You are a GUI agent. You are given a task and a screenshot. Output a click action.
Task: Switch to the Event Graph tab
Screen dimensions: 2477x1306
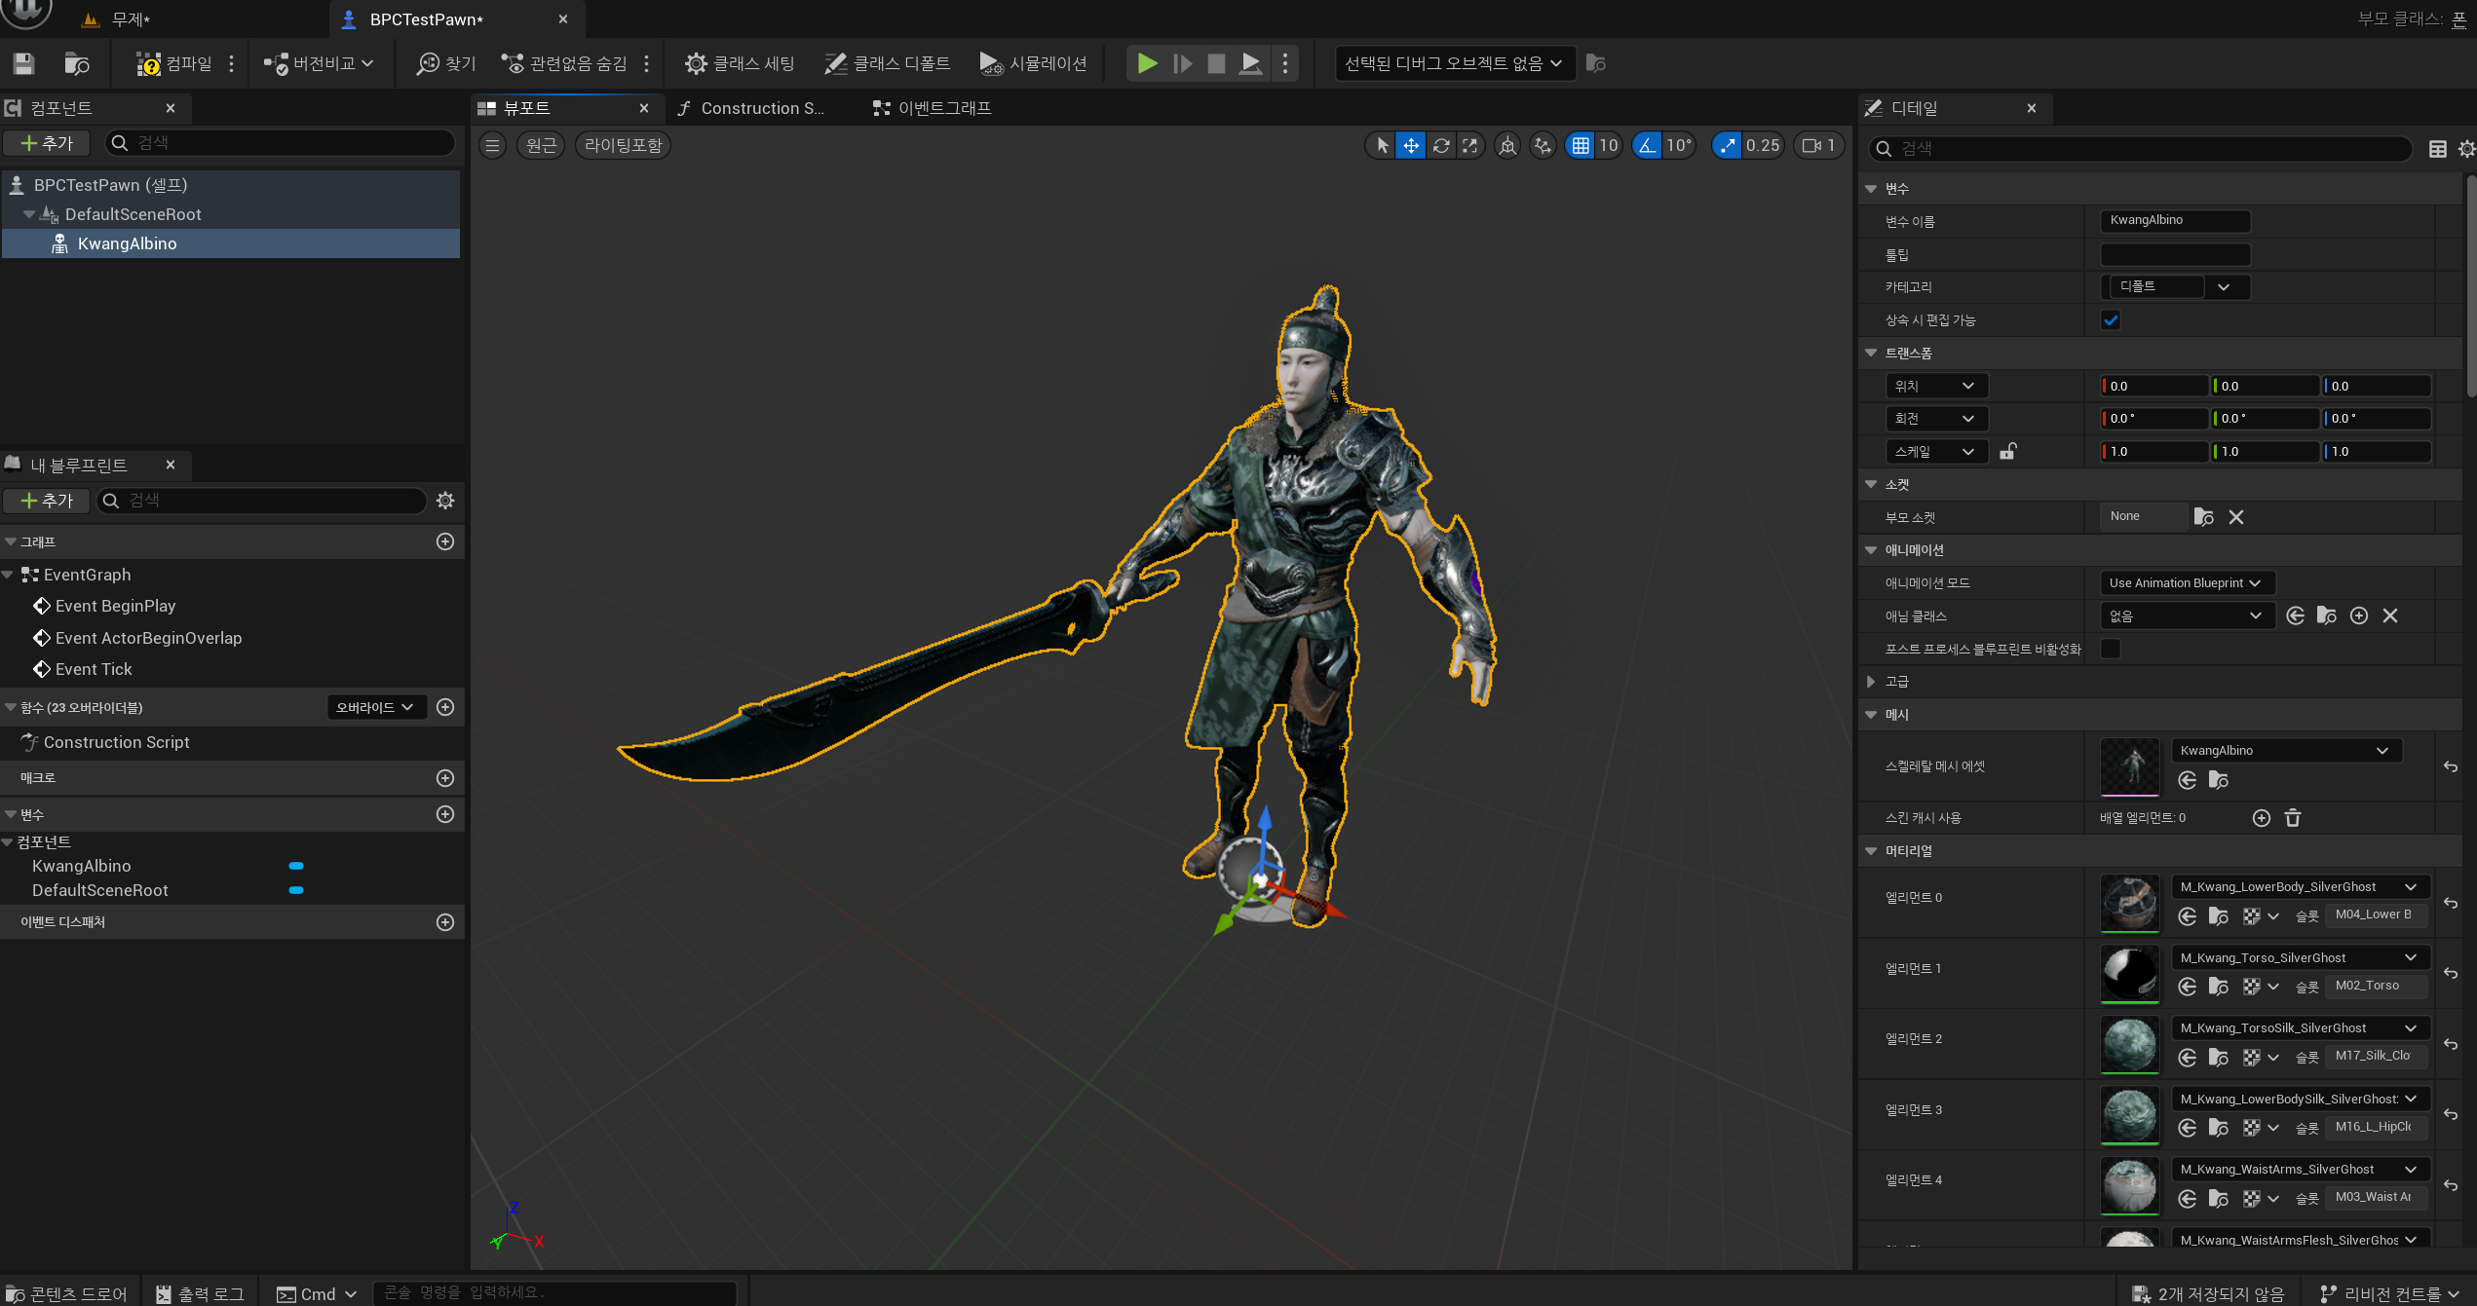pos(933,108)
